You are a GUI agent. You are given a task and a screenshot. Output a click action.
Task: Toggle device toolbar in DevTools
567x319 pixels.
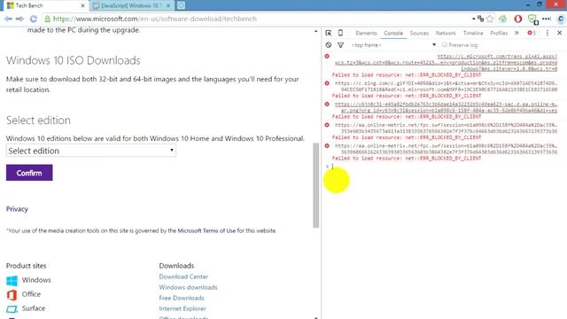coord(340,33)
